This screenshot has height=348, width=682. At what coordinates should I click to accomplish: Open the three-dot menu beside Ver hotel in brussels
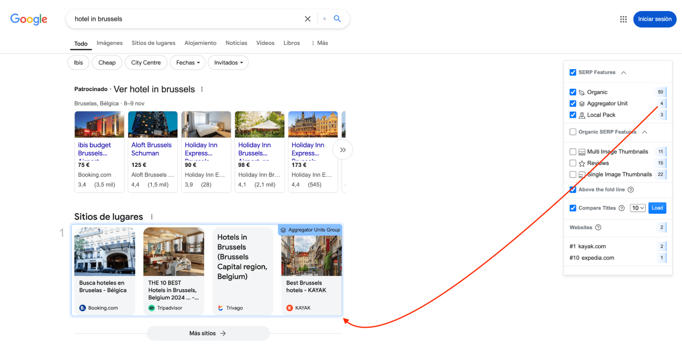pyautogui.click(x=202, y=89)
